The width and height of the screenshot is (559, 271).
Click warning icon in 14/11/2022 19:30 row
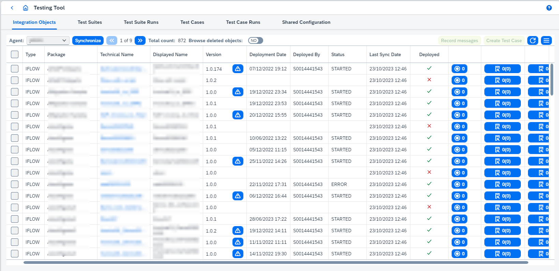[238, 254]
